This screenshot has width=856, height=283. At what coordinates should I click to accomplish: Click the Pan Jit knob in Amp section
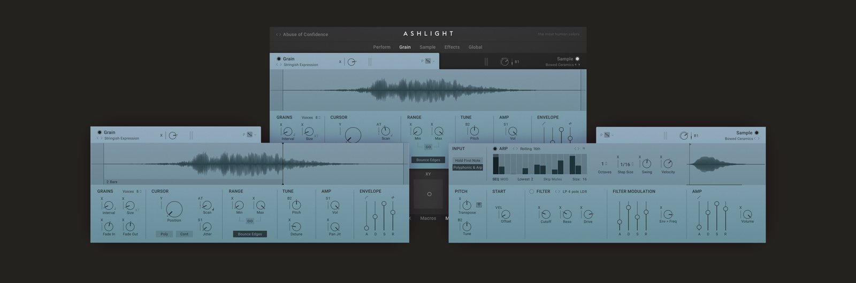(335, 226)
